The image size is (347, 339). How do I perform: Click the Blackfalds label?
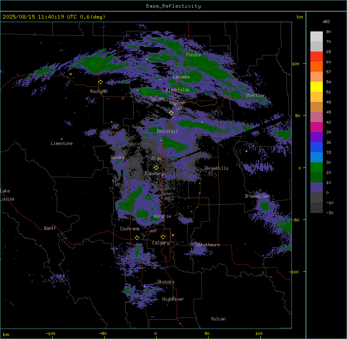pos(178,90)
